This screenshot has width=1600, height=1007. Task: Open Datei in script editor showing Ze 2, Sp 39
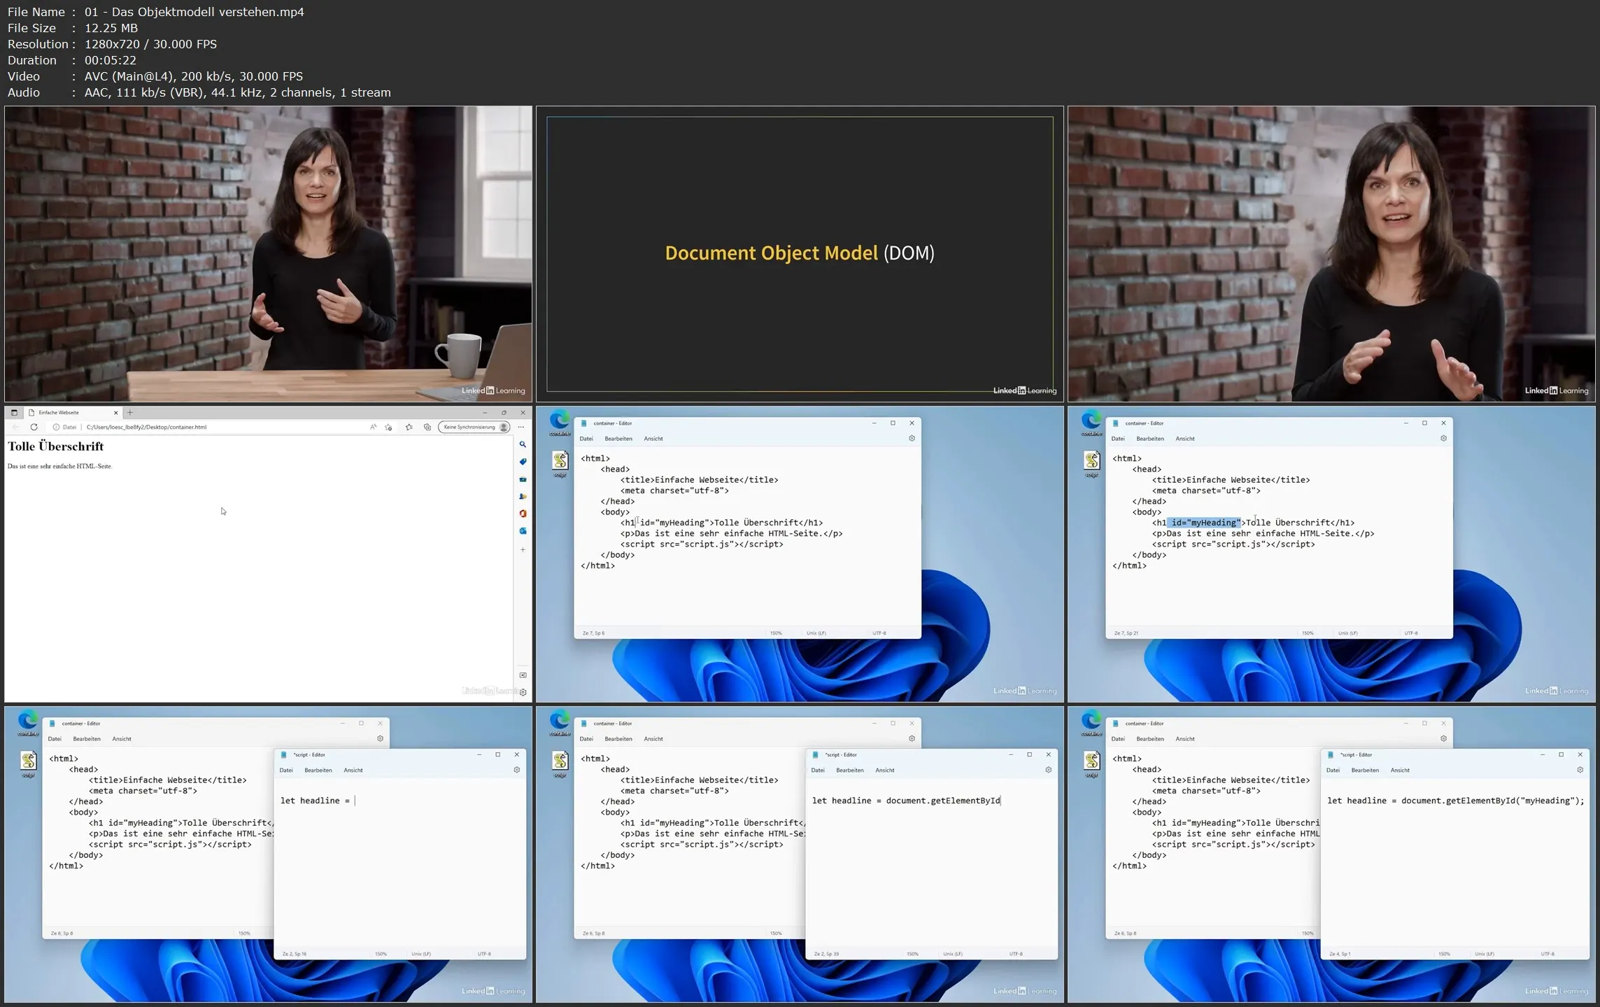coord(818,770)
